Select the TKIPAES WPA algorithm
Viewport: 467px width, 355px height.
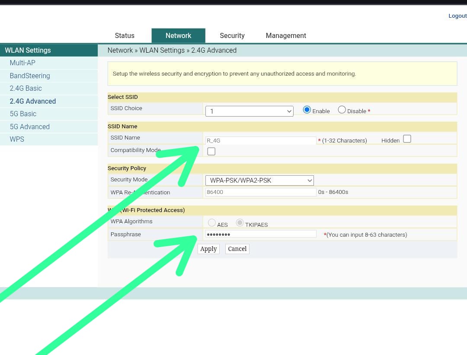point(240,222)
